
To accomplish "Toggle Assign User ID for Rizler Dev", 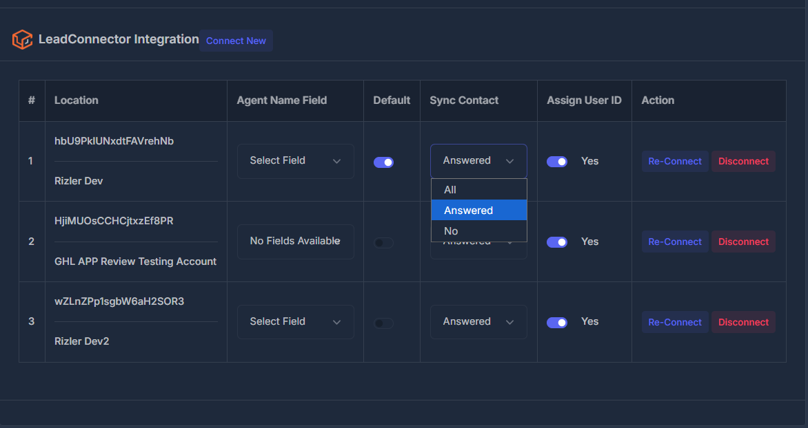I will click(556, 162).
